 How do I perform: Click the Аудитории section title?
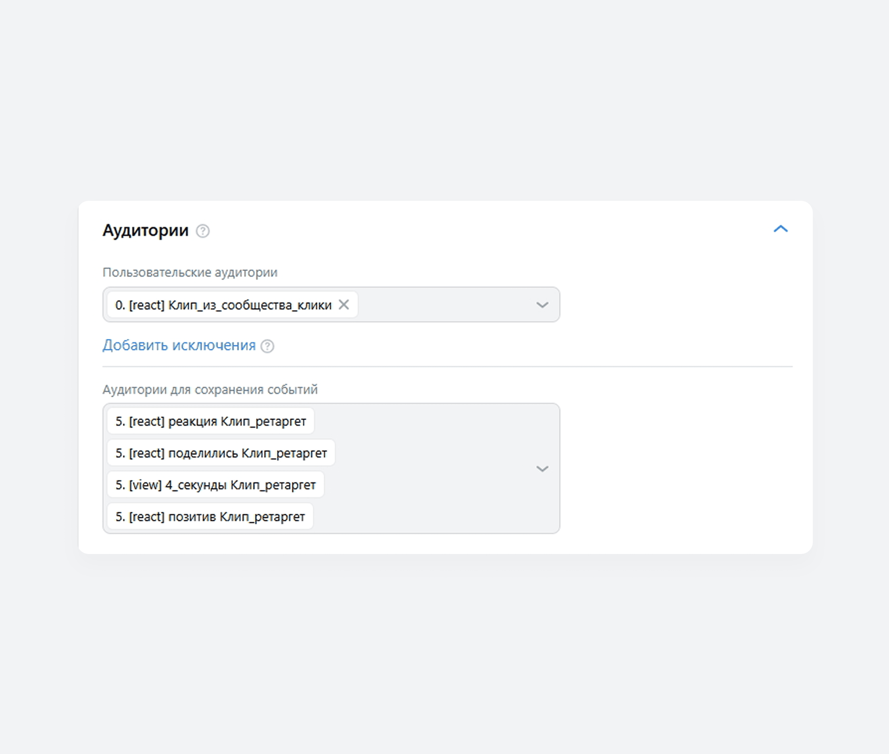145,231
